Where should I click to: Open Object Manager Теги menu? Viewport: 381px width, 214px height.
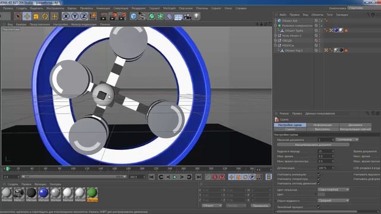coord(329,15)
